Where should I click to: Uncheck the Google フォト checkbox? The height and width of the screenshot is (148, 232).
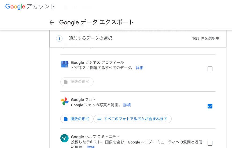click(210, 106)
